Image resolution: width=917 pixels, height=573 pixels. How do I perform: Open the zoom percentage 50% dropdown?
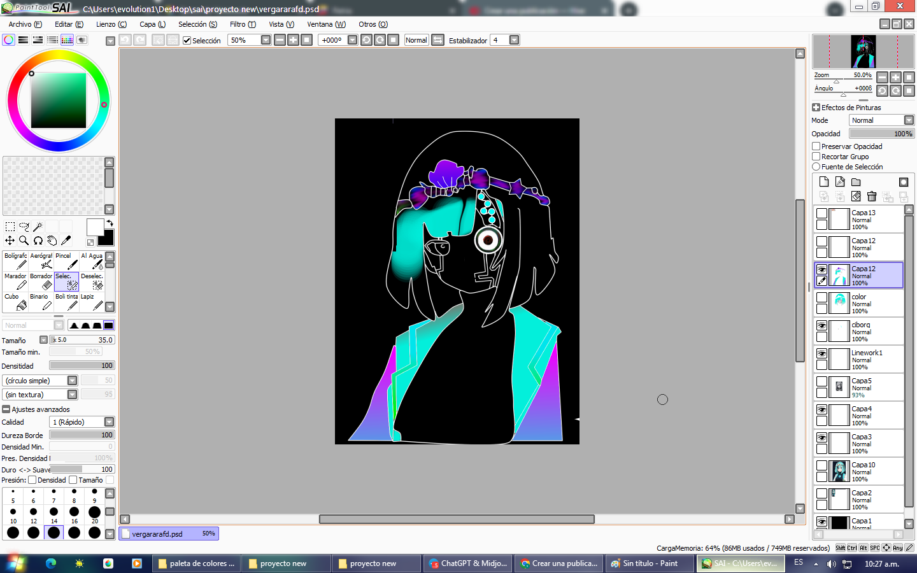click(x=266, y=39)
